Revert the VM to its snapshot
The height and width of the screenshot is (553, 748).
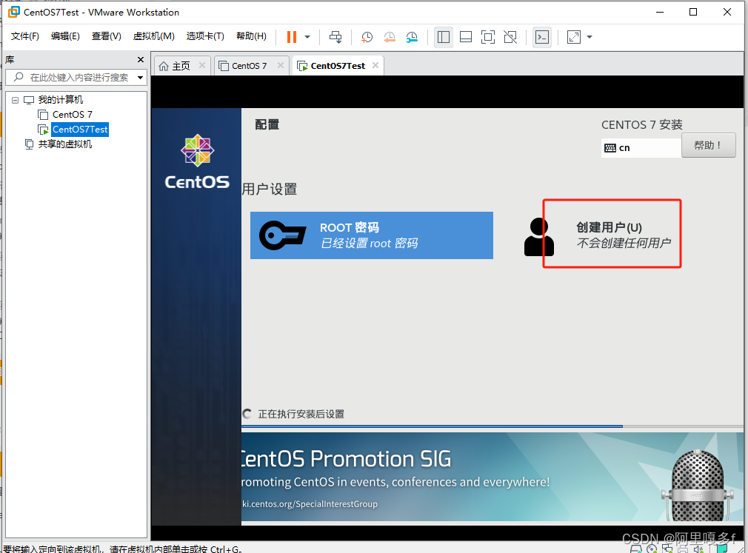[x=390, y=37]
